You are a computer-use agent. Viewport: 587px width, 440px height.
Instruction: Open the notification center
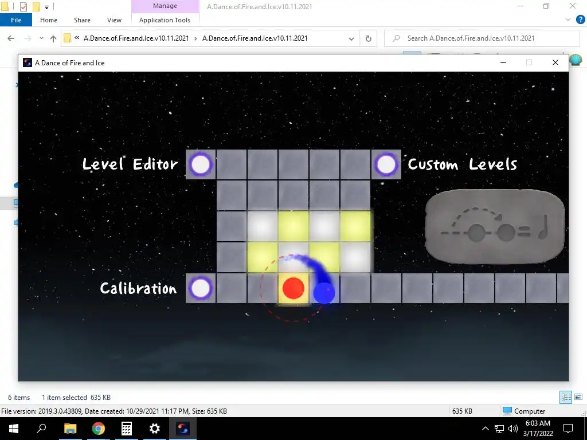point(568,429)
